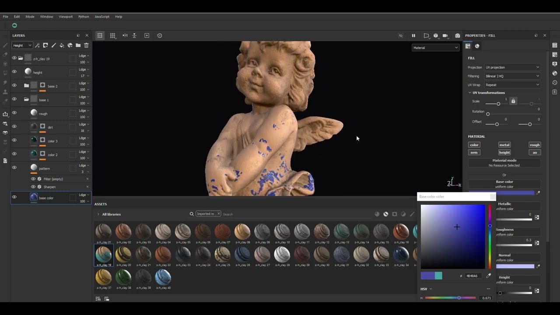Delete the selected layer with the trash icon
The image size is (560, 315).
[86, 45]
